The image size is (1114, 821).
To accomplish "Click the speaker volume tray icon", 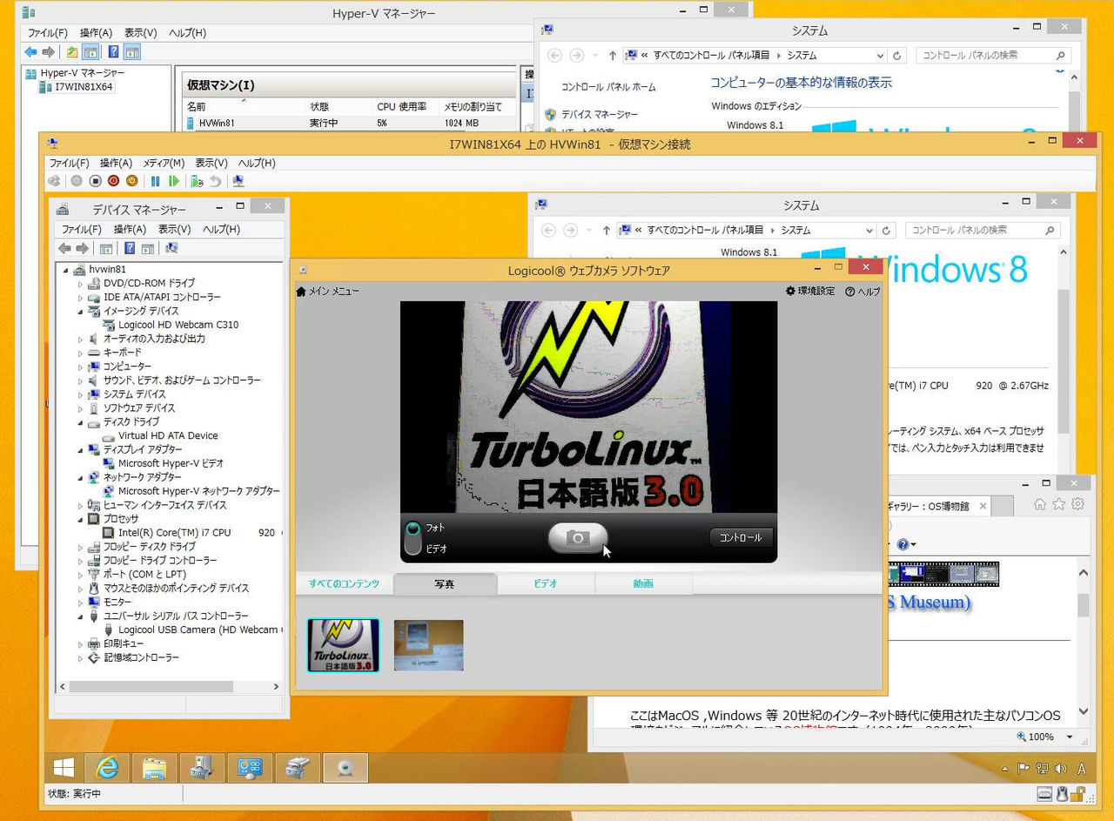I will pos(1060,769).
